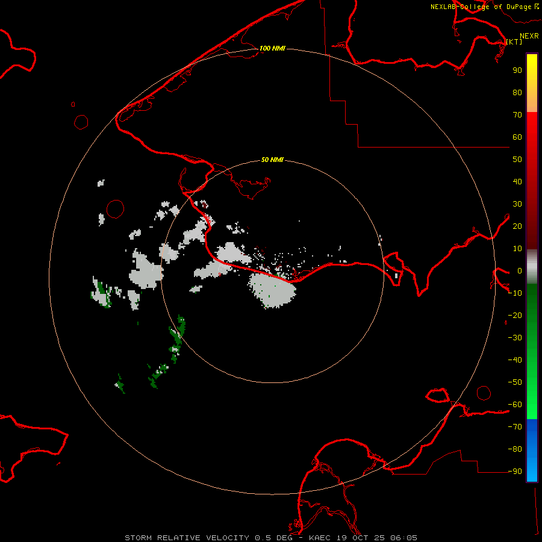Click the 10 value on velocity scale

click(517, 249)
